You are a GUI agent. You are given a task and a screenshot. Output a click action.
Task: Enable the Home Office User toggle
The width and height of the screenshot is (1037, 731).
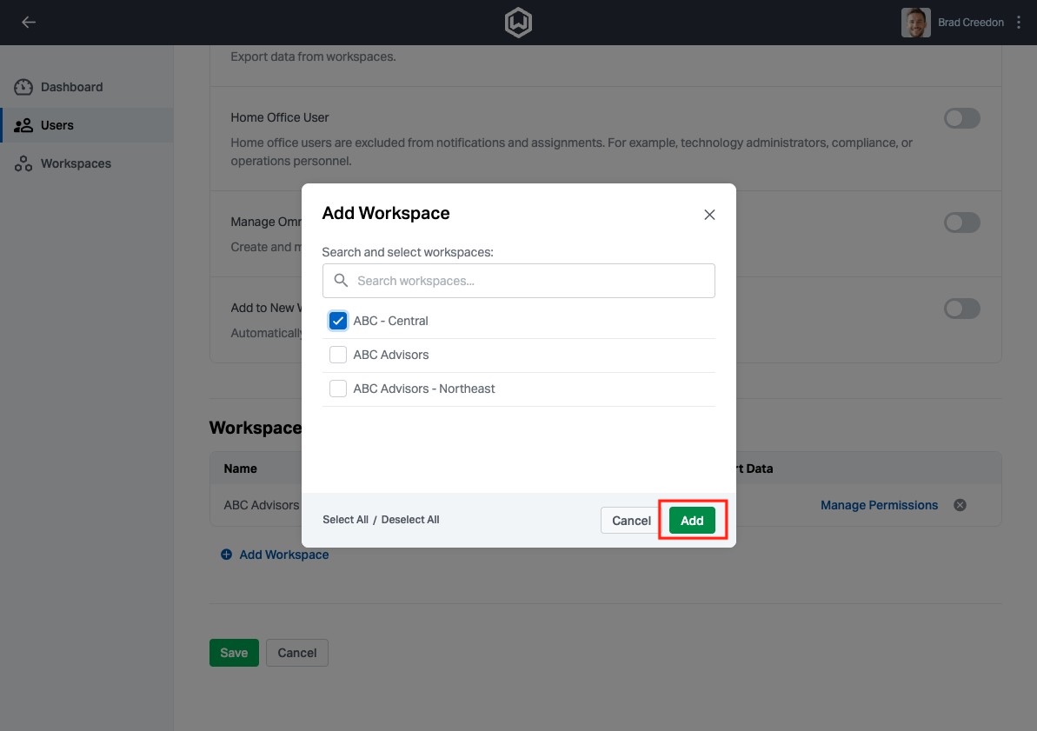coord(961,117)
